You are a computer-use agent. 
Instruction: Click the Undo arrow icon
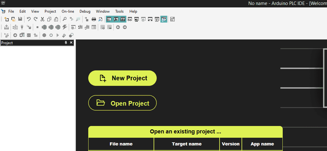pyautogui.click(x=29, y=19)
